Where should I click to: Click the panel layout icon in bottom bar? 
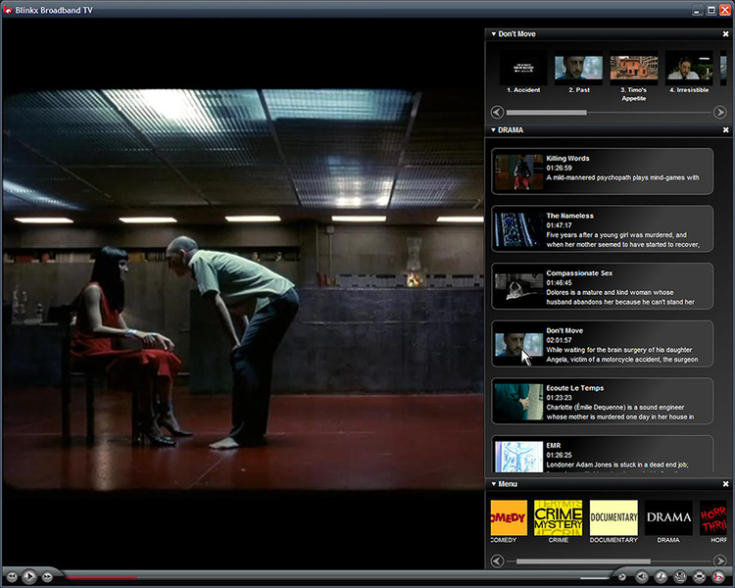[680, 577]
